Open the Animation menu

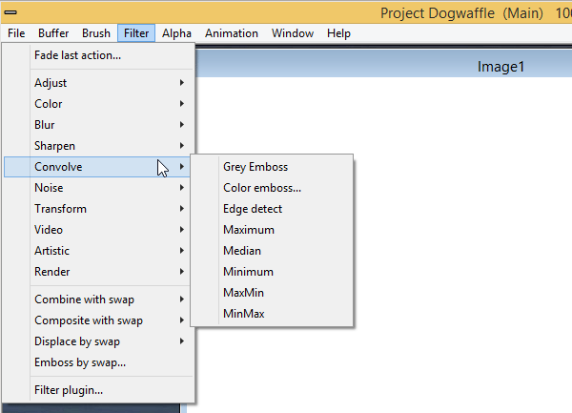click(232, 33)
